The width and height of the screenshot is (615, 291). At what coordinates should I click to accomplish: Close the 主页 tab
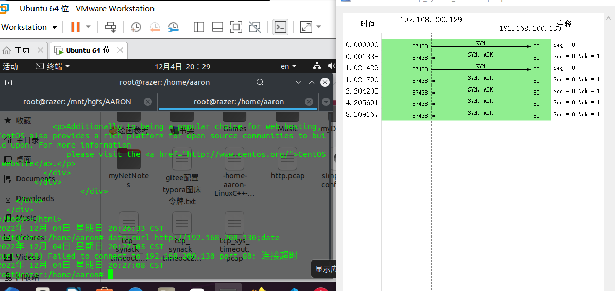40,50
